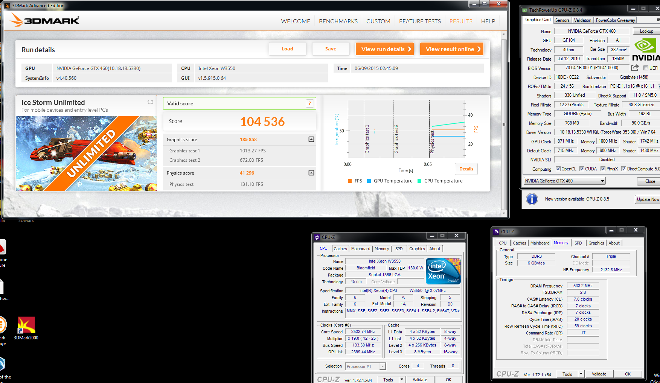Click the blue info icon in GPU-Z update bar
The width and height of the screenshot is (660, 383).
click(x=532, y=199)
